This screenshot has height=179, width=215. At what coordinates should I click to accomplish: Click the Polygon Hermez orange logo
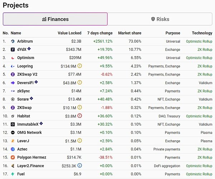13,158
